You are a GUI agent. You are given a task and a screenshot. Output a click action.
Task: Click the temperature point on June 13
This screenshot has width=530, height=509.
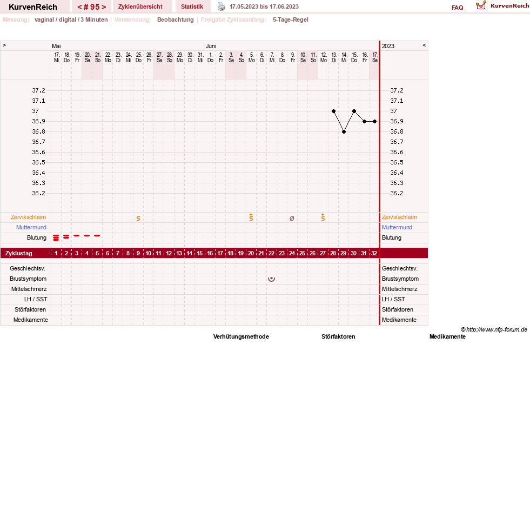(x=334, y=111)
